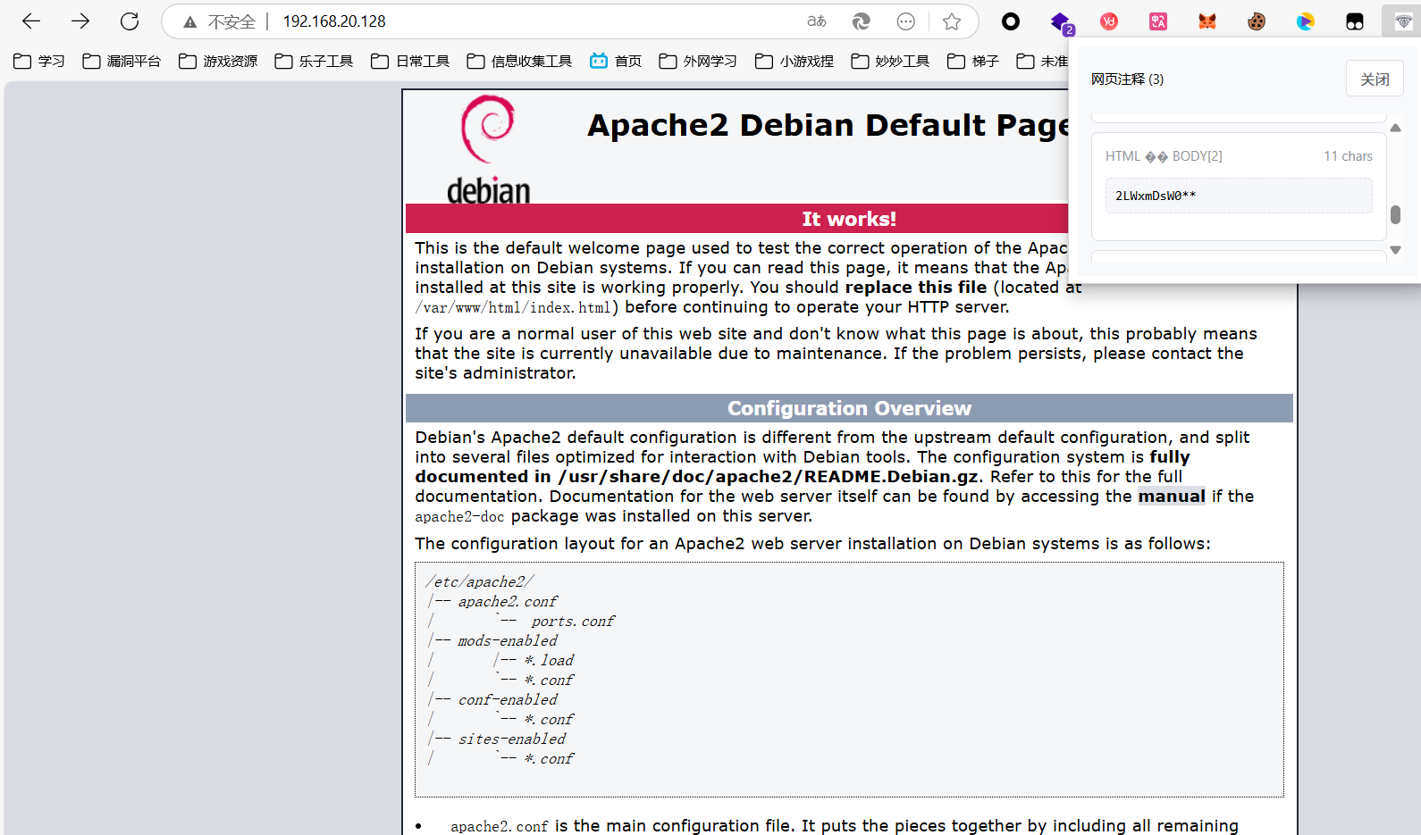Open the translate page icon in address bar
The image size is (1421, 835).
(x=817, y=21)
